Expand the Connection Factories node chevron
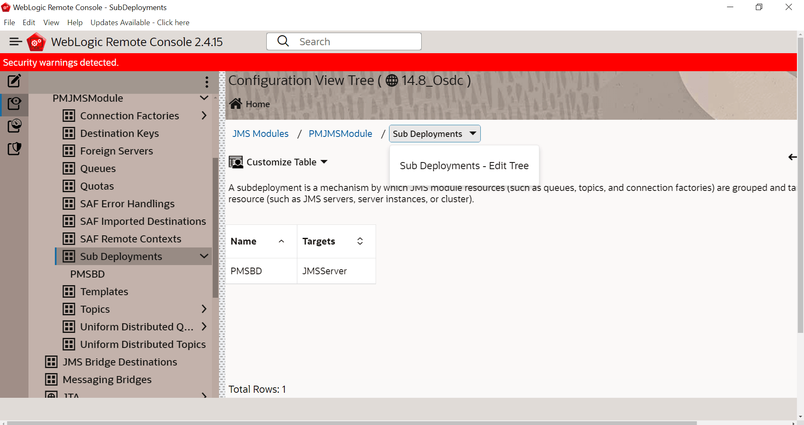The height and width of the screenshot is (425, 804). (x=204, y=116)
